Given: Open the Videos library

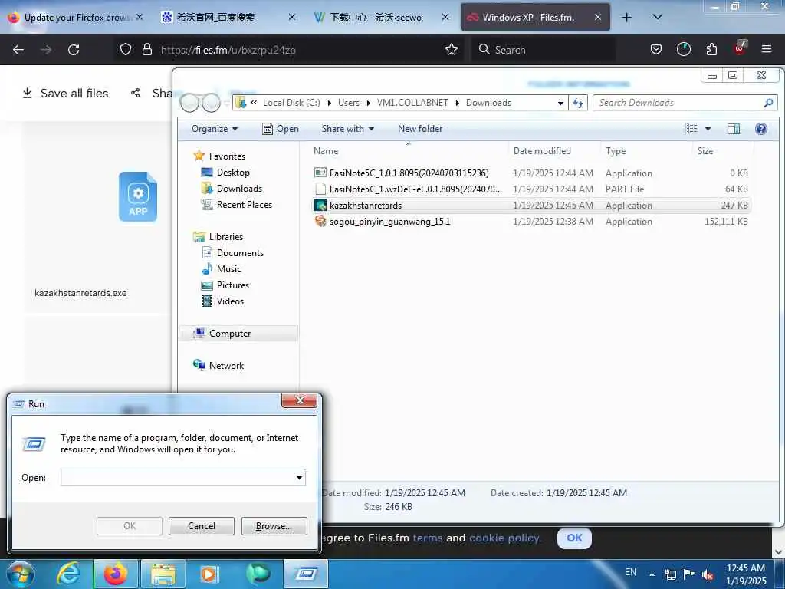Looking at the screenshot, I should pyautogui.click(x=230, y=301).
